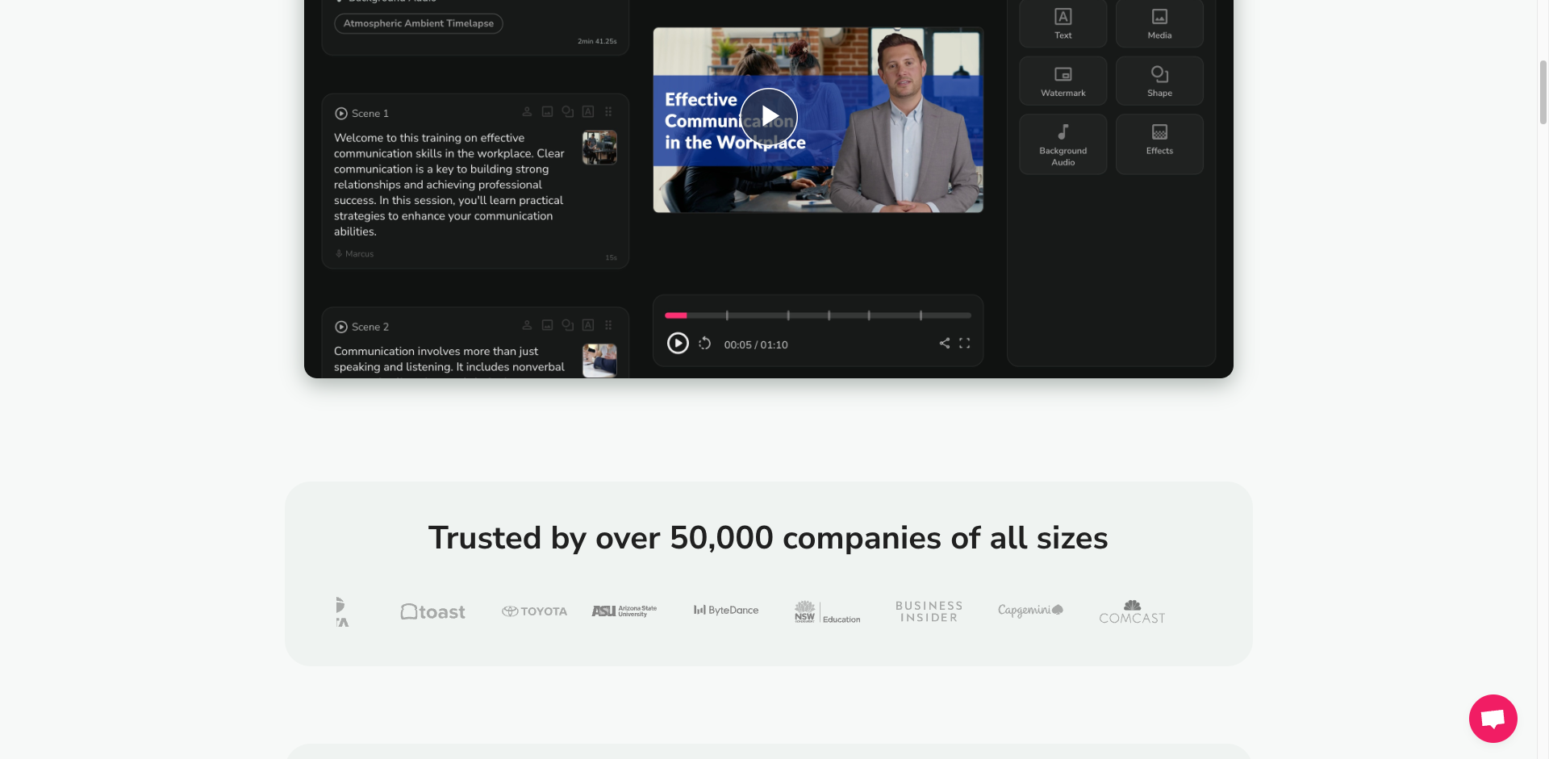The image size is (1549, 759).
Task: Select the Atmospheric Ambient Timelapse audio chip
Action: pos(418,23)
